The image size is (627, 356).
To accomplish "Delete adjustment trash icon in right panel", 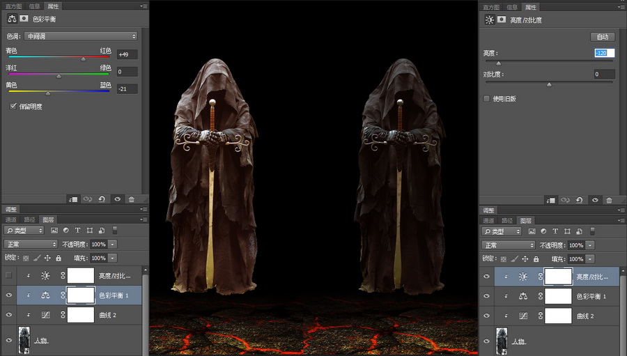I will 609,200.
